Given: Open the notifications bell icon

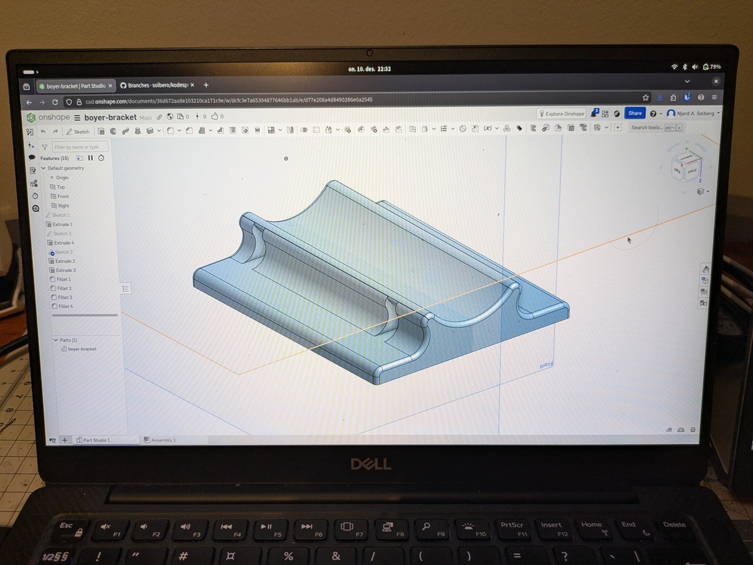Looking at the screenshot, I should click(x=594, y=113).
